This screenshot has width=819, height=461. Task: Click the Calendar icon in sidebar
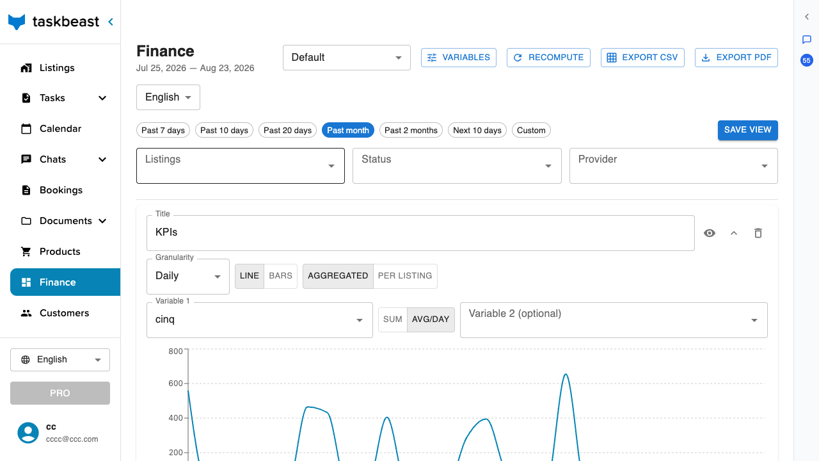click(x=26, y=129)
